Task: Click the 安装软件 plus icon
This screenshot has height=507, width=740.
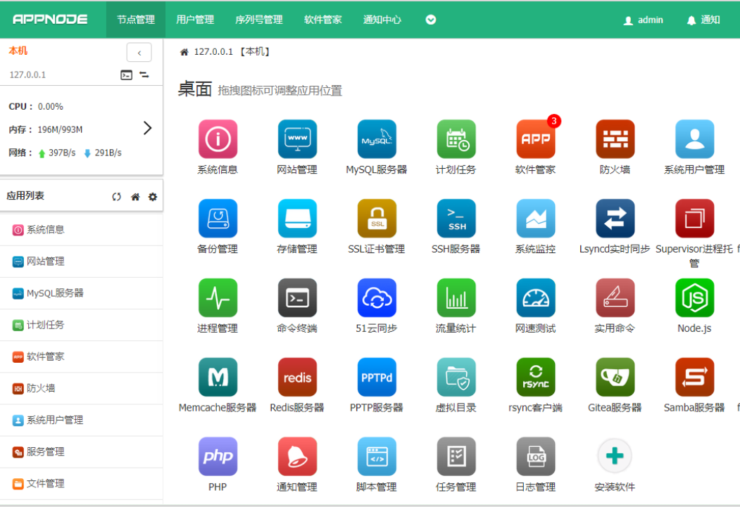Action: pyautogui.click(x=615, y=456)
